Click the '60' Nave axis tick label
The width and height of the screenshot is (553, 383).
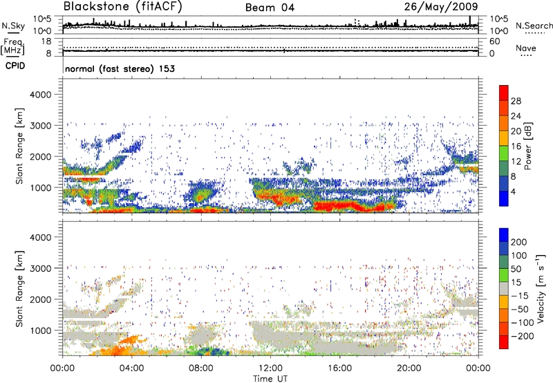(494, 41)
